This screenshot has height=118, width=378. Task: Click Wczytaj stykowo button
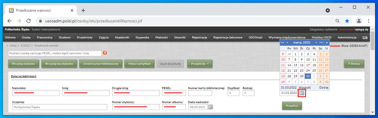click(23, 64)
